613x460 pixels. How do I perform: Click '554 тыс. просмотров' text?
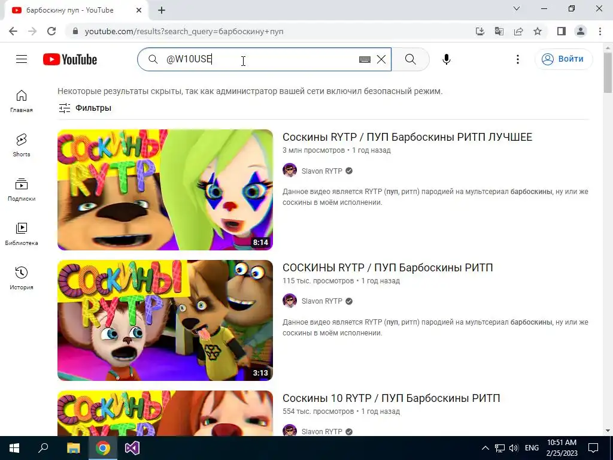(x=318, y=411)
